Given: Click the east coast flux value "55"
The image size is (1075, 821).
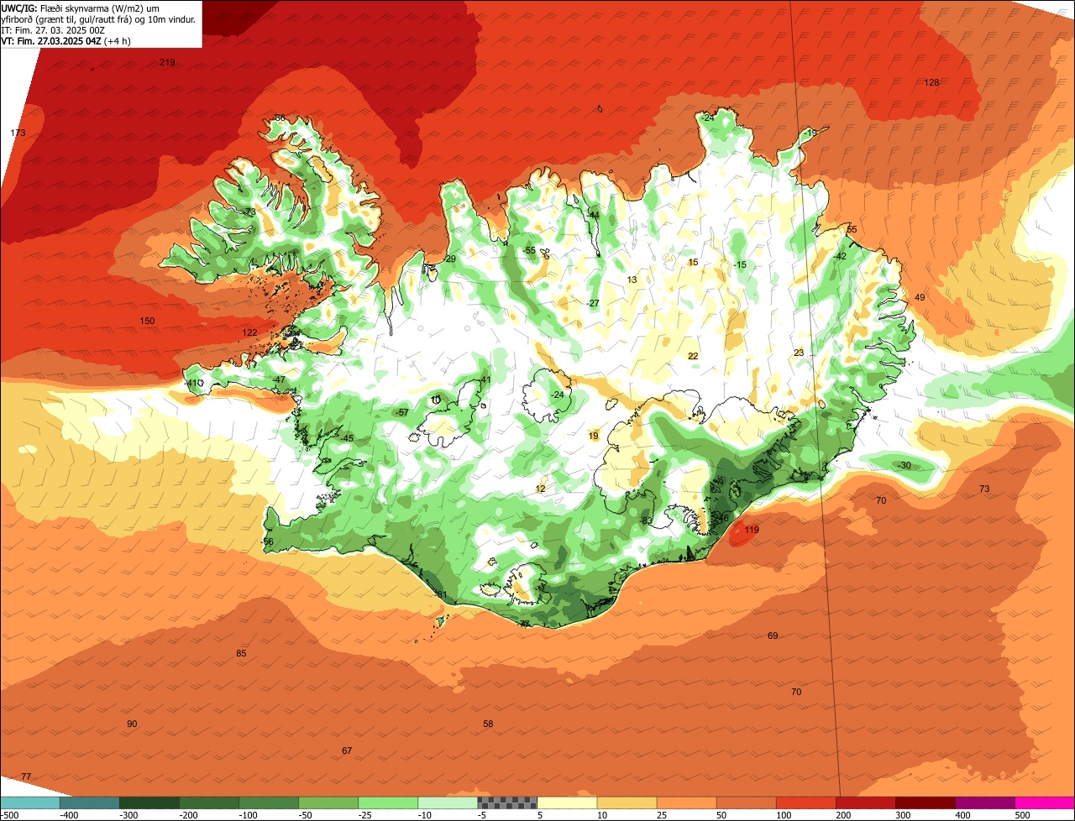Looking at the screenshot, I should (852, 229).
